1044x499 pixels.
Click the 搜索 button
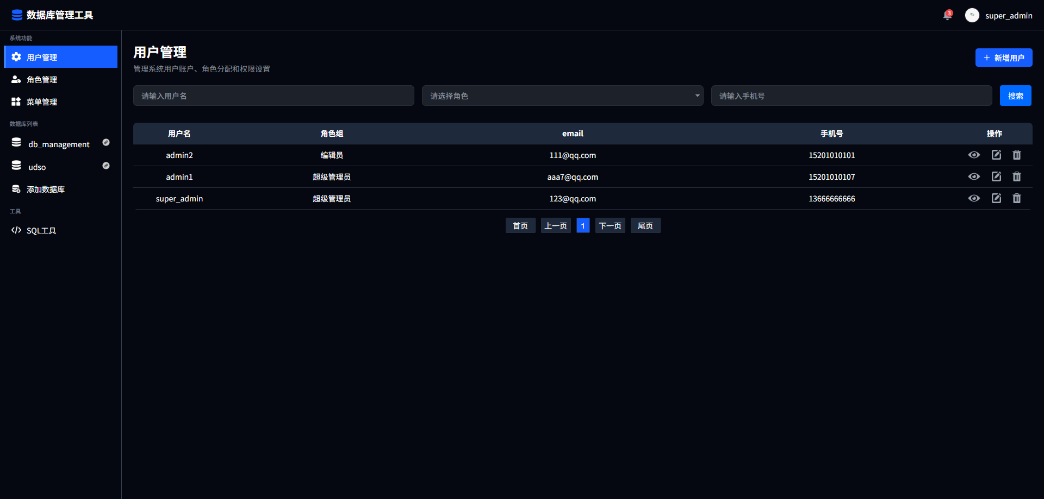1015,96
